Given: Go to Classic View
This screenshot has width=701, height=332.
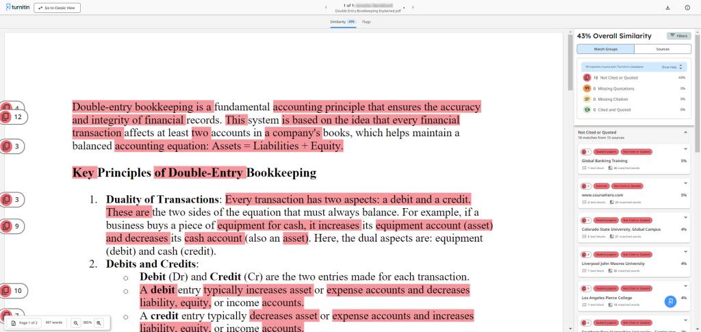Looking at the screenshot, I should pos(58,8).
